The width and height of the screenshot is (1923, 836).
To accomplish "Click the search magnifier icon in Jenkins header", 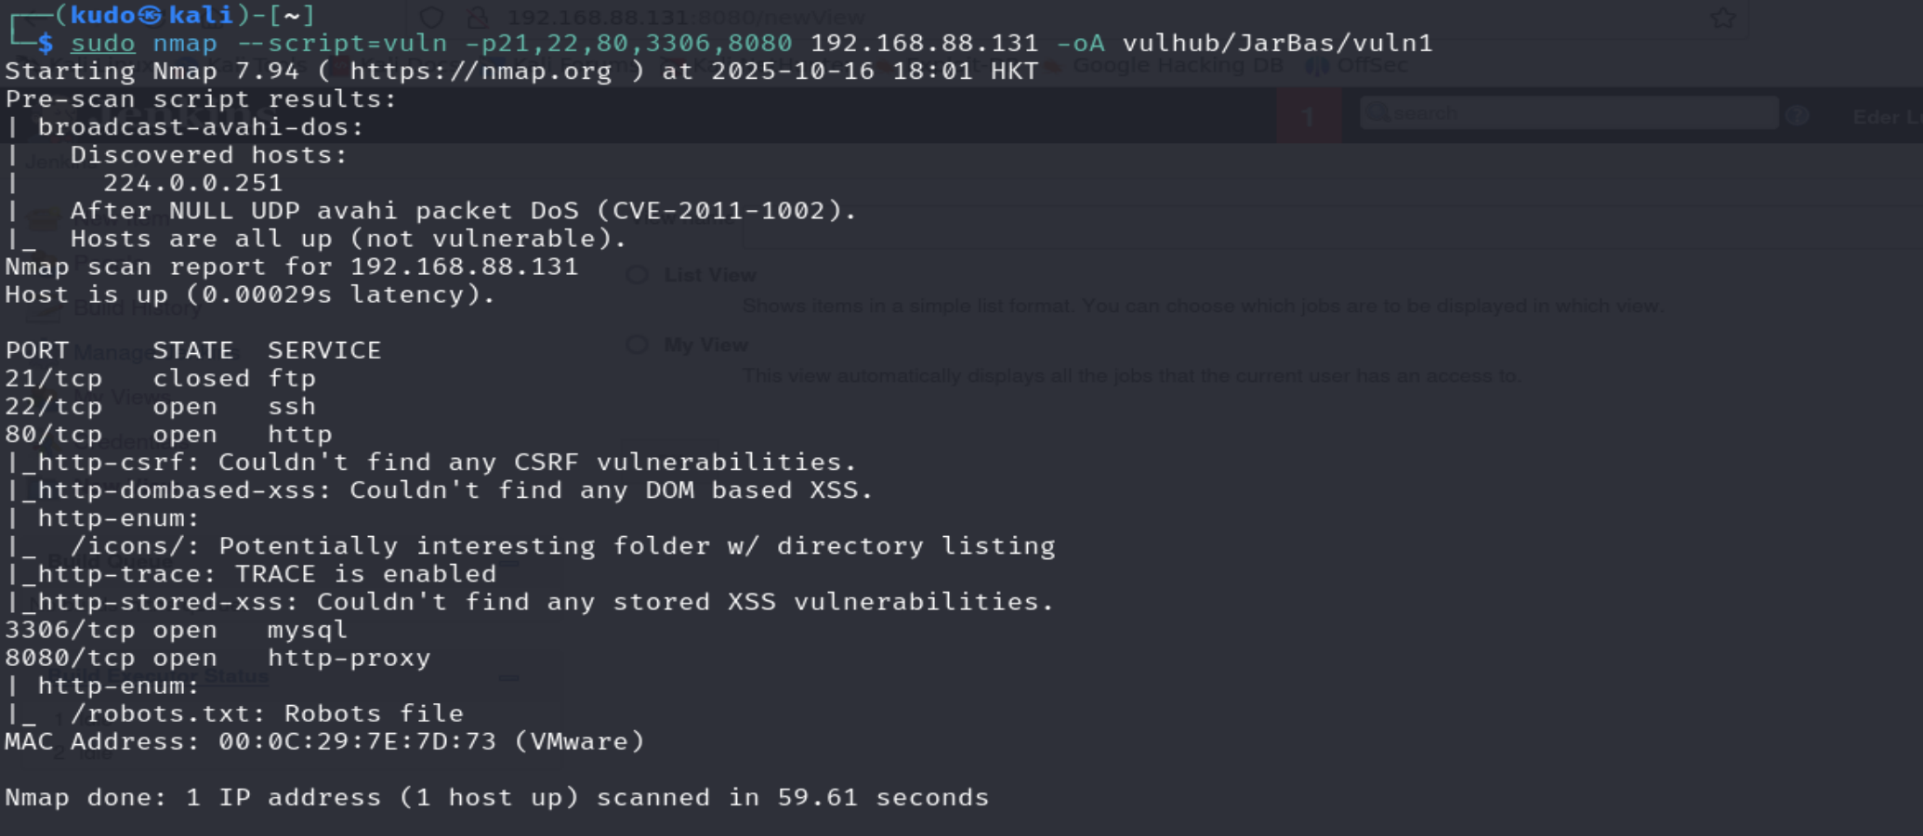I will (x=1378, y=113).
